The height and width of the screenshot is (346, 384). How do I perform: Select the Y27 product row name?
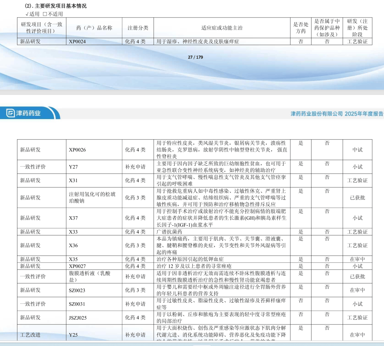click(73, 167)
